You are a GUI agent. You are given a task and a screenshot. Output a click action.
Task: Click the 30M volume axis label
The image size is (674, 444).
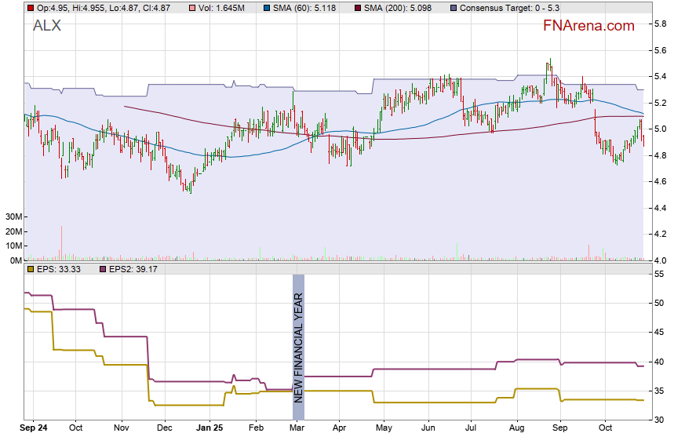[13, 217]
